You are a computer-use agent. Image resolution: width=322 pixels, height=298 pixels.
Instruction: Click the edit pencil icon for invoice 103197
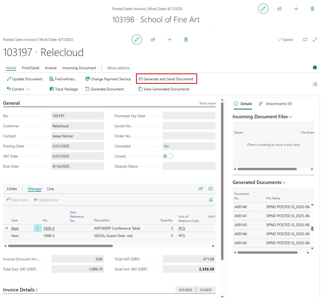pyautogui.click(x=137, y=40)
